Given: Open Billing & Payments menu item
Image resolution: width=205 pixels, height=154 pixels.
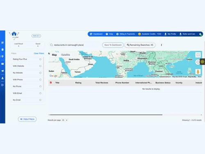Looking at the screenshot, I should pos(125,34).
